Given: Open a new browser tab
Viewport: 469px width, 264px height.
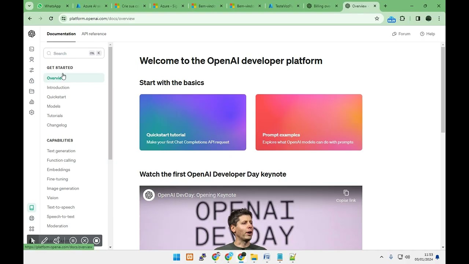Looking at the screenshot, I should click(x=385, y=6).
